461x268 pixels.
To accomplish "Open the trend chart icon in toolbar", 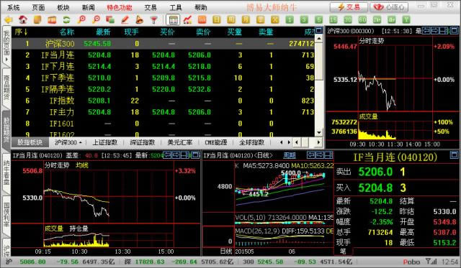I will pos(187,20).
